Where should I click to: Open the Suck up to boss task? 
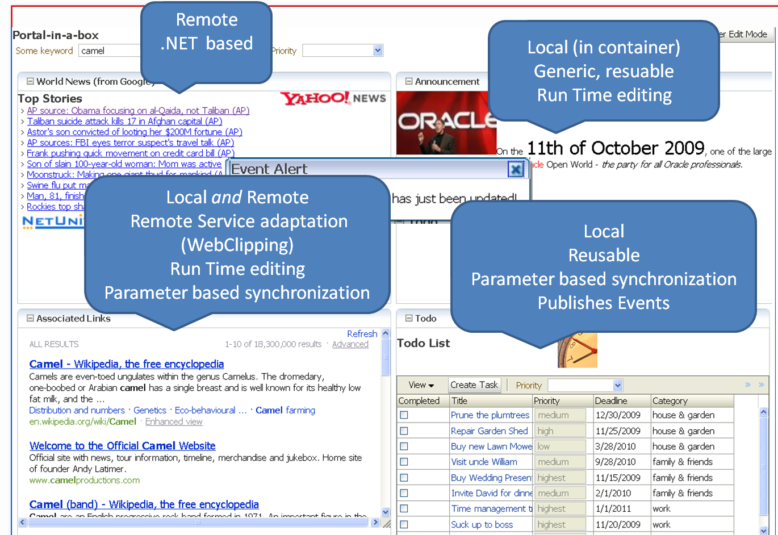[x=482, y=525]
